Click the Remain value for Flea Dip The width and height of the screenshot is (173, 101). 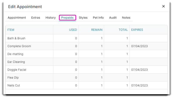point(102,78)
